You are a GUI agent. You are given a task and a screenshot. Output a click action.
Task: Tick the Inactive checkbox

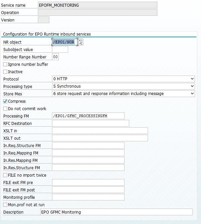click(5, 72)
